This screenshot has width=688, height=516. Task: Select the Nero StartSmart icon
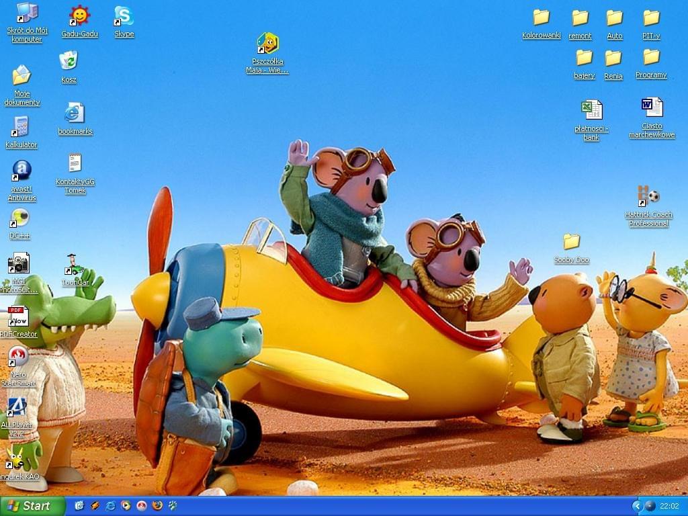pyautogui.click(x=18, y=357)
